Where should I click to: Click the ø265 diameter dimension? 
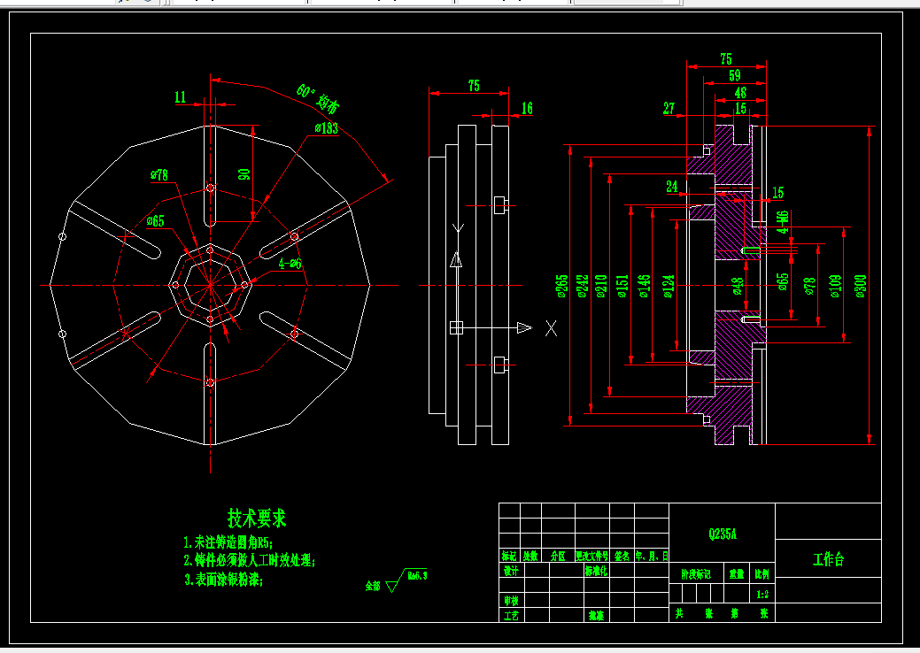click(x=562, y=286)
